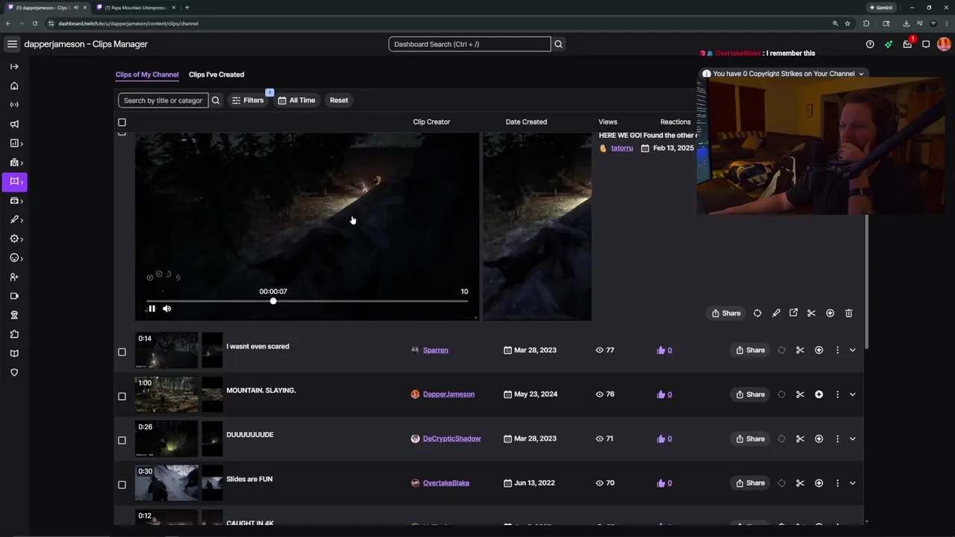The height and width of the screenshot is (537, 955).
Task: Sort by the Date Created column header
Action: click(526, 122)
